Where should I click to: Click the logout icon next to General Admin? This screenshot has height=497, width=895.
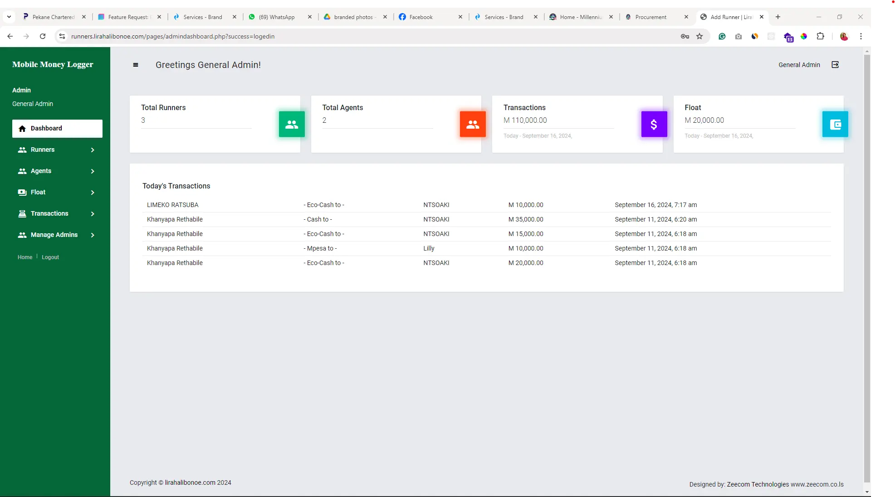[x=835, y=65]
